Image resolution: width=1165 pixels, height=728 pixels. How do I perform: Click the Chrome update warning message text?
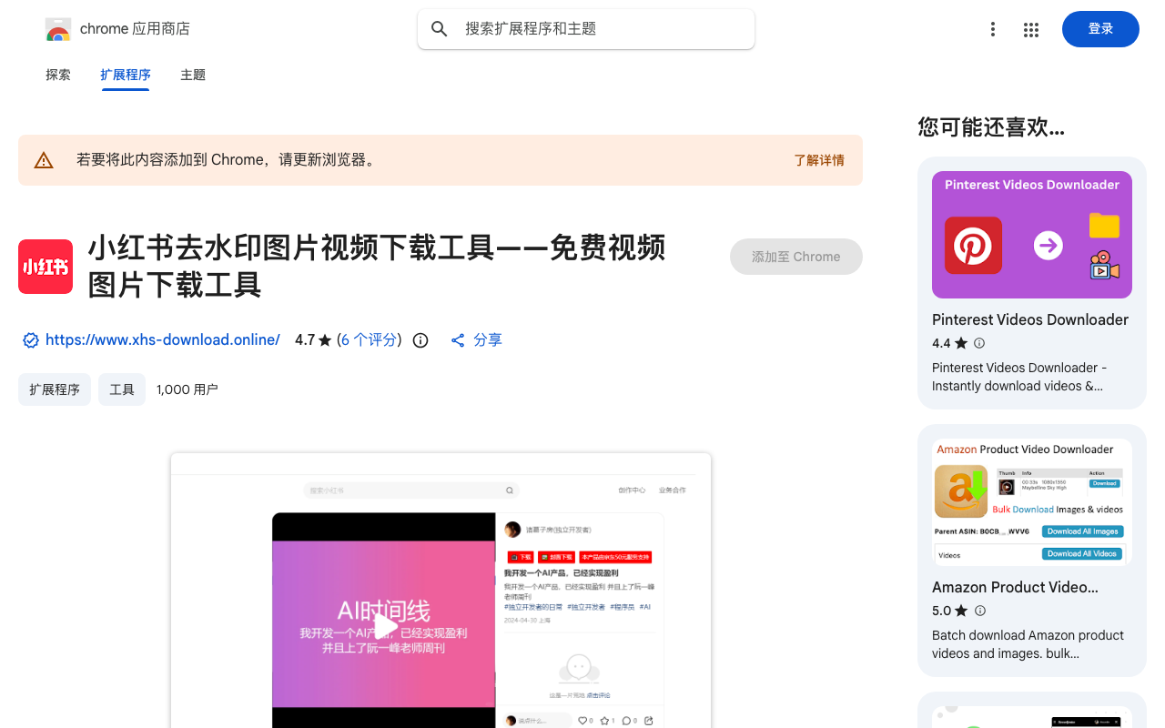click(x=227, y=160)
